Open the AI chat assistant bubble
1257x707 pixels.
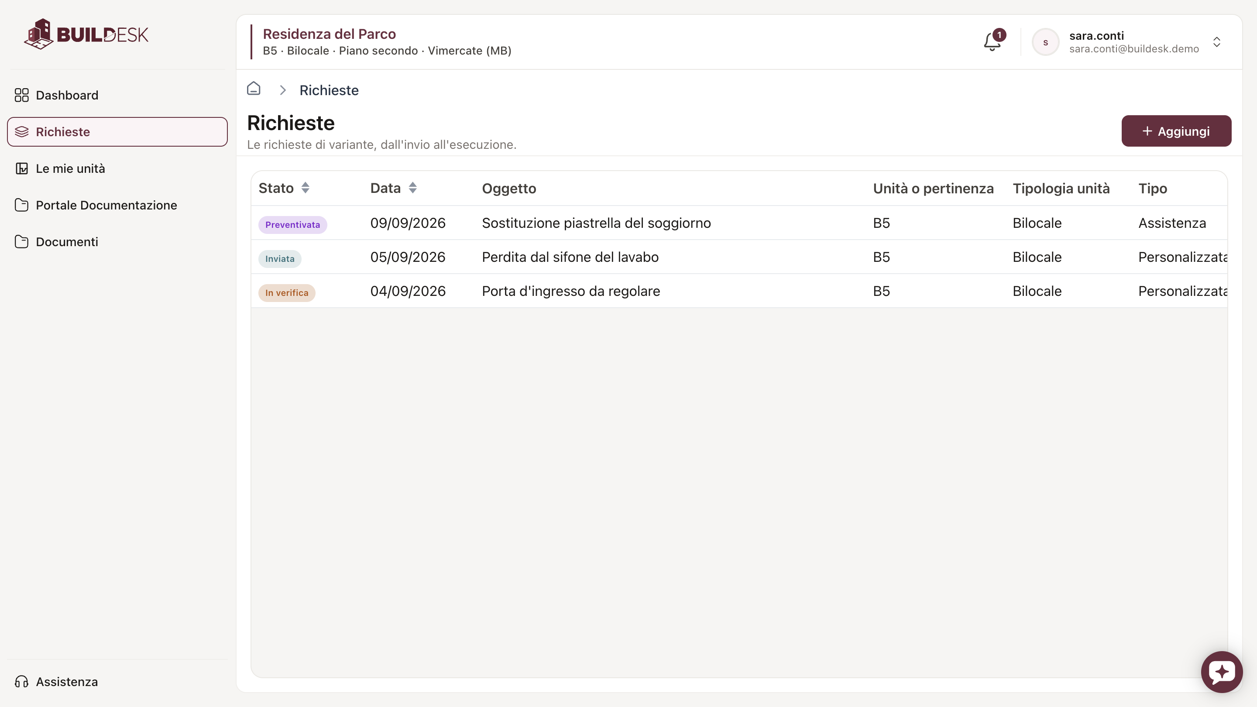click(1221, 671)
